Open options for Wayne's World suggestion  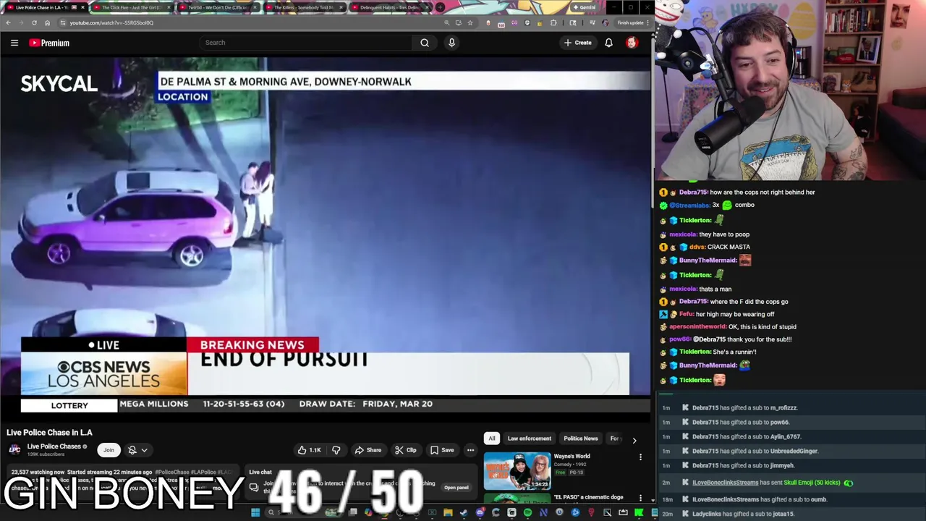(x=640, y=457)
